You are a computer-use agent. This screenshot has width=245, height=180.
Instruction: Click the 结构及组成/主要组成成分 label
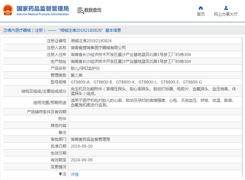[x=44, y=91]
